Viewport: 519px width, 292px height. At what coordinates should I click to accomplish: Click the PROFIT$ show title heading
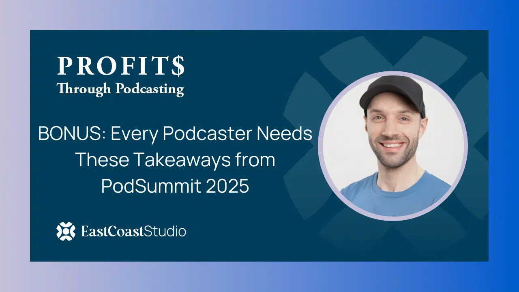tap(121, 66)
